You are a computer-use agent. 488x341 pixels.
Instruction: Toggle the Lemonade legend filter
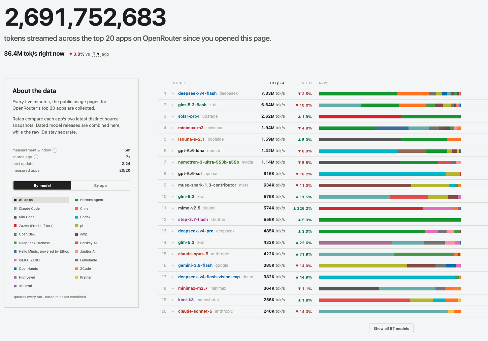click(86, 260)
